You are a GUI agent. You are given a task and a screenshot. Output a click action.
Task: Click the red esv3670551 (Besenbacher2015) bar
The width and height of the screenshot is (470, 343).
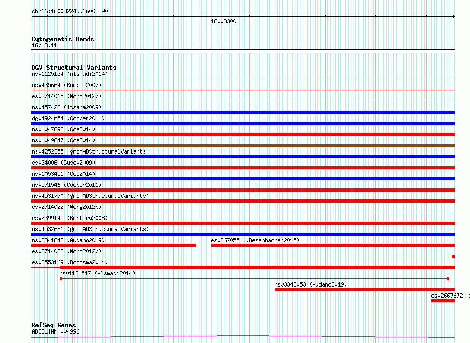333,245
